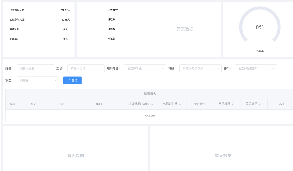Focus the 工号 employee number input
The width and height of the screenshot is (293, 171).
(x=86, y=68)
